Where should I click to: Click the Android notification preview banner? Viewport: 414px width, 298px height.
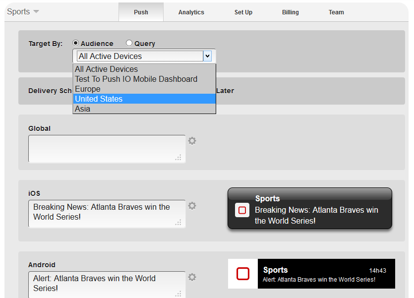point(311,273)
